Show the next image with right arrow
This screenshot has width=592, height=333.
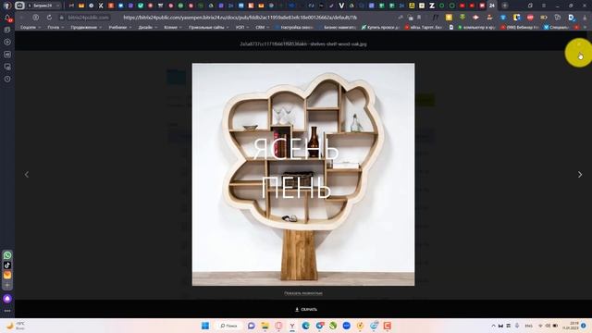coord(580,175)
